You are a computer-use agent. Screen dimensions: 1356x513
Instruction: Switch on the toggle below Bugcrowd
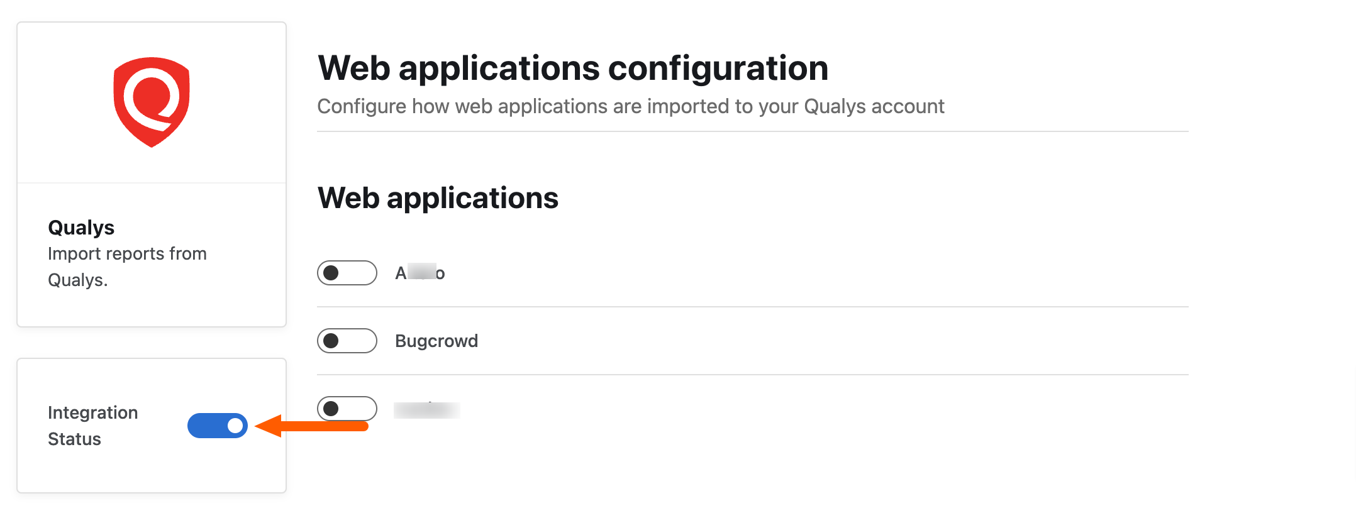[x=347, y=409]
